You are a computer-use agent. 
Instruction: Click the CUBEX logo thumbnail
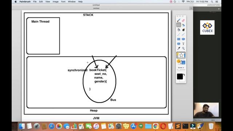(207, 28)
